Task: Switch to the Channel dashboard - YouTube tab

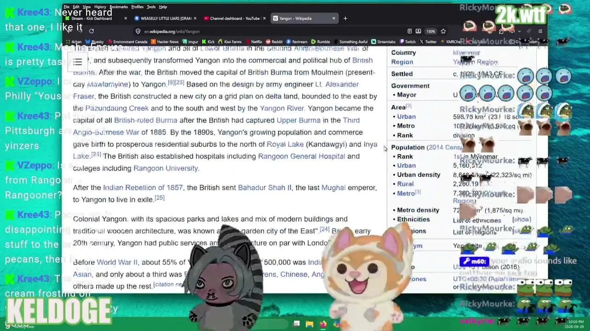Action: click(235, 18)
